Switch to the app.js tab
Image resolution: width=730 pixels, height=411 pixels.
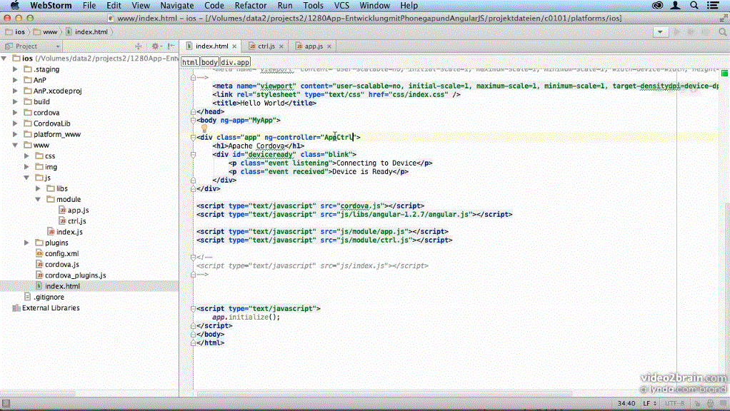(x=314, y=46)
